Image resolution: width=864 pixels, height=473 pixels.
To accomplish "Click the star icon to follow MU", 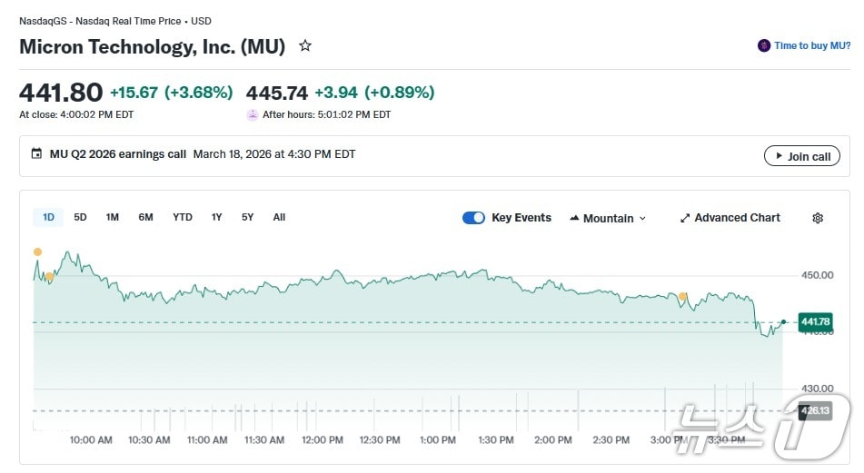I will 305,45.
